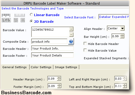Click the framed stacked barcode sample icon
This screenshot has height=95, width=135.
tap(6, 20)
